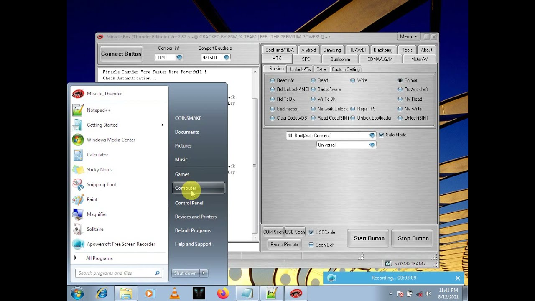
Task: Open the Menu dropdown in title bar
Action: coord(409,37)
